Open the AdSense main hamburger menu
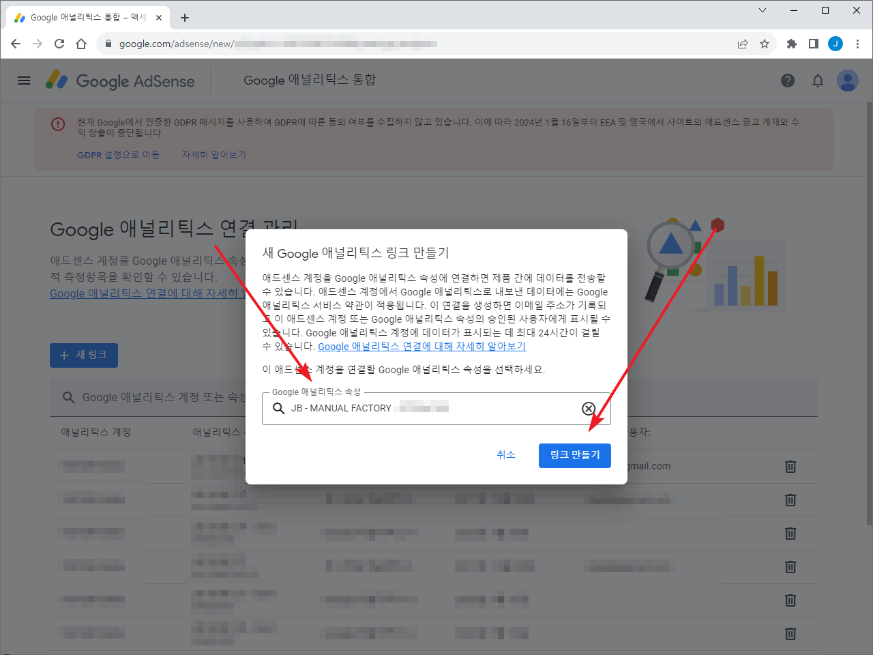Screen dimensions: 873x655 click(x=24, y=81)
